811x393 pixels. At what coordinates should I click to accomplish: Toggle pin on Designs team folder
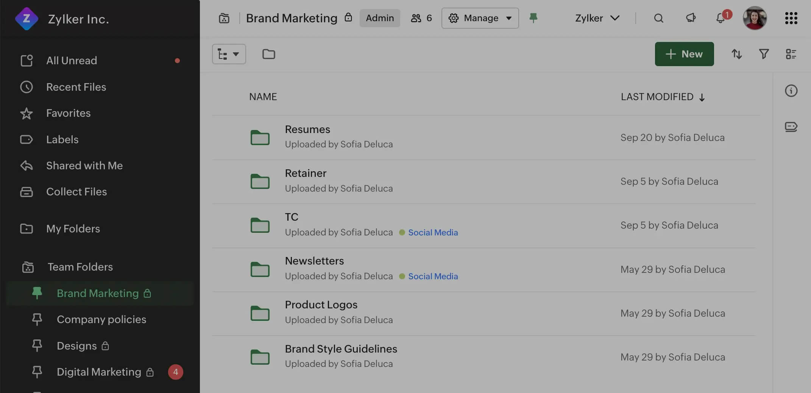click(37, 345)
